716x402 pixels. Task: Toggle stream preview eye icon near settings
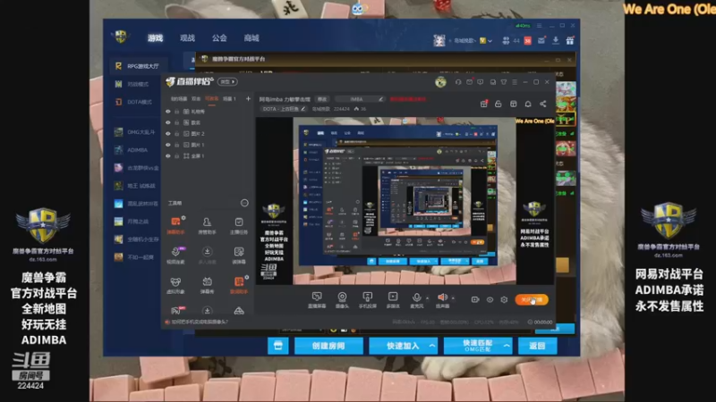(490, 299)
